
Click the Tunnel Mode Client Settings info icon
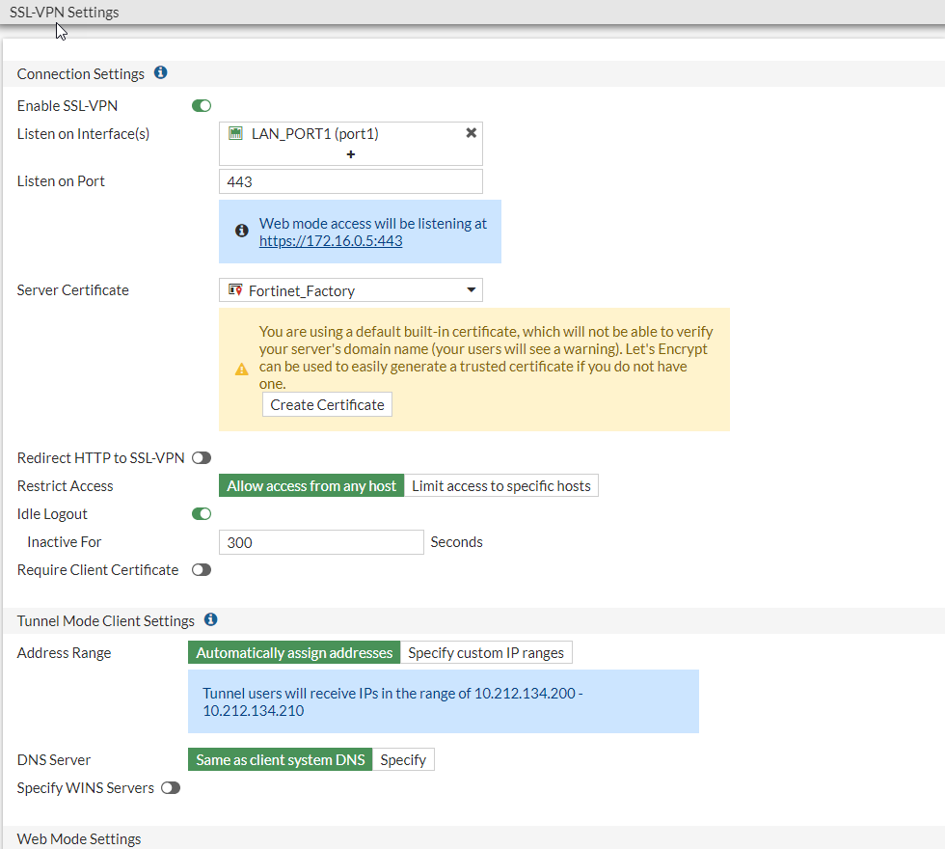click(x=211, y=620)
